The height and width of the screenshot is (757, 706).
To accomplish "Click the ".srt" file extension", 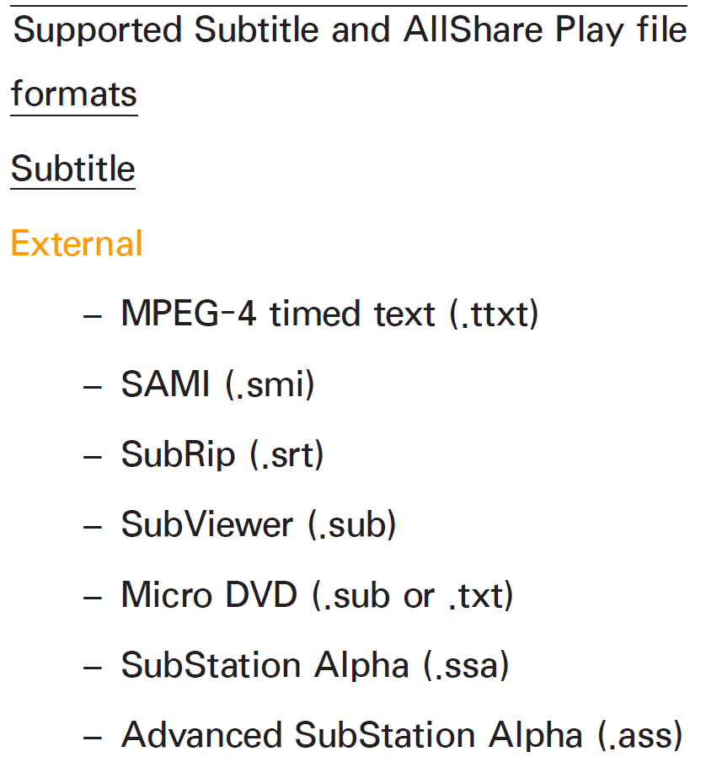I will pos(286,455).
